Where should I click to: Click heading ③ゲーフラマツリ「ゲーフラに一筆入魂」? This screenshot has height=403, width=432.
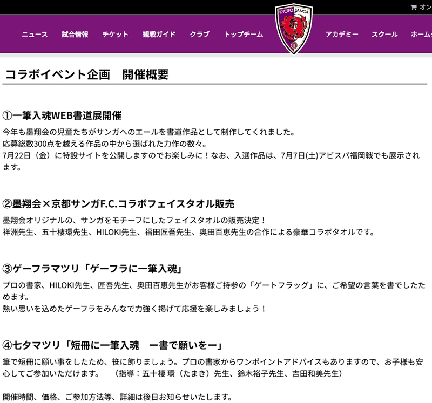(x=93, y=269)
